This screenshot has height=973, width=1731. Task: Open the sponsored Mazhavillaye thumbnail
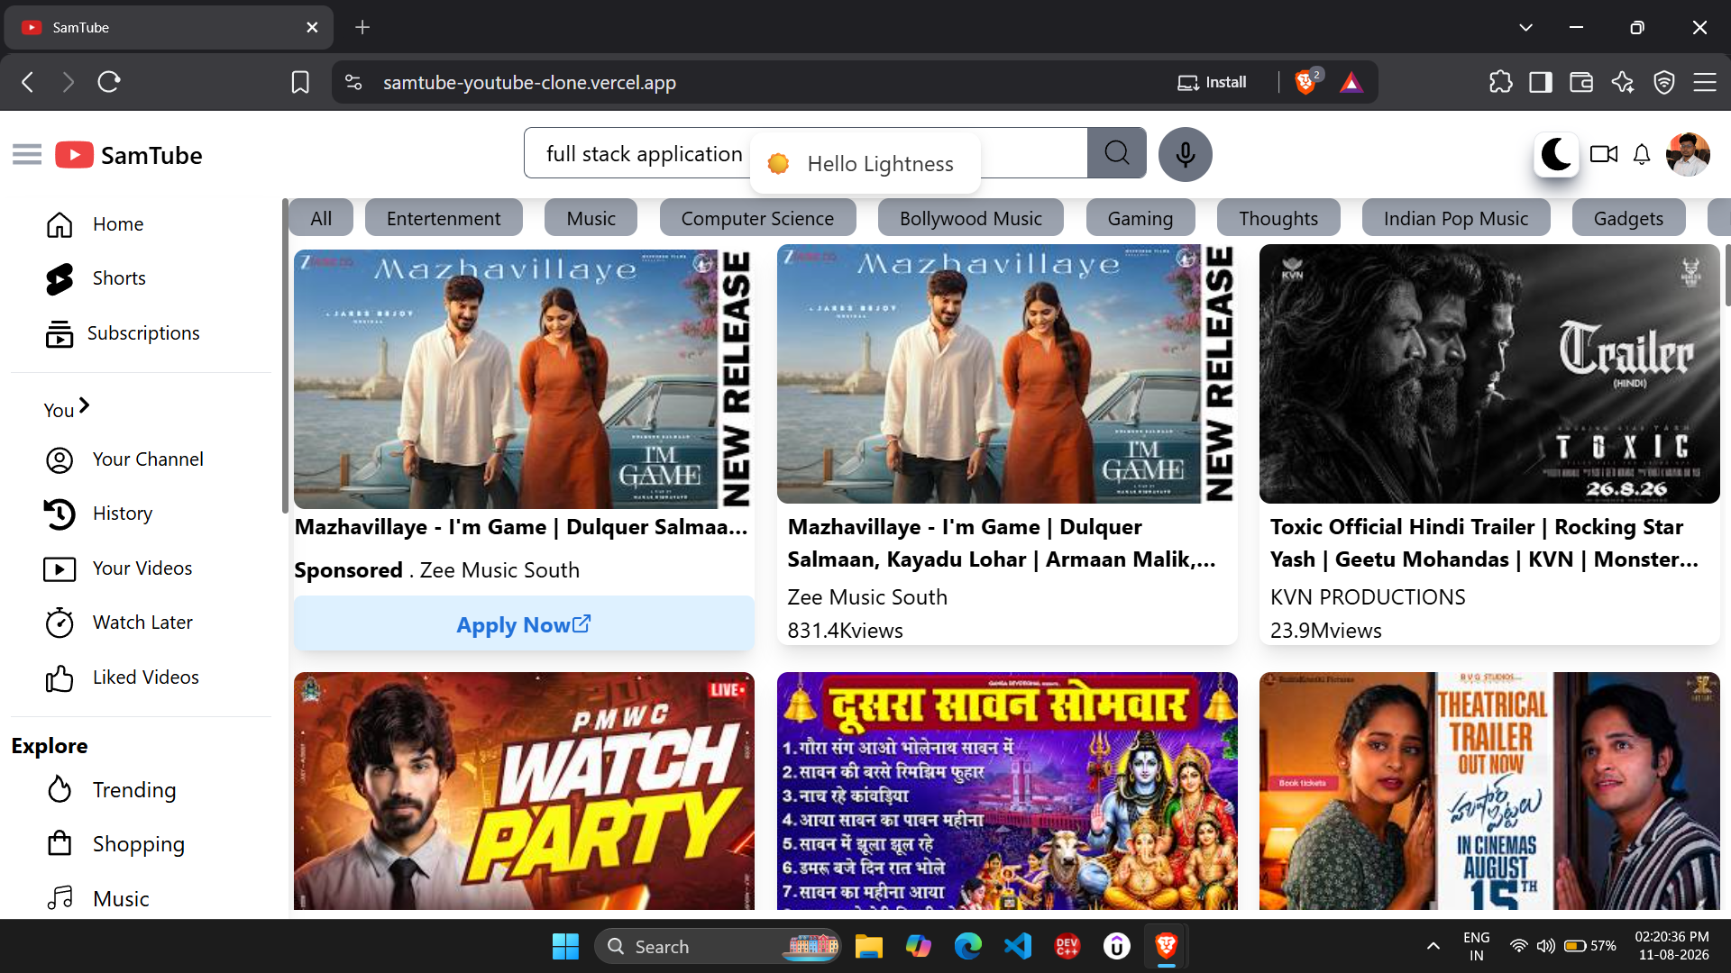coord(524,378)
